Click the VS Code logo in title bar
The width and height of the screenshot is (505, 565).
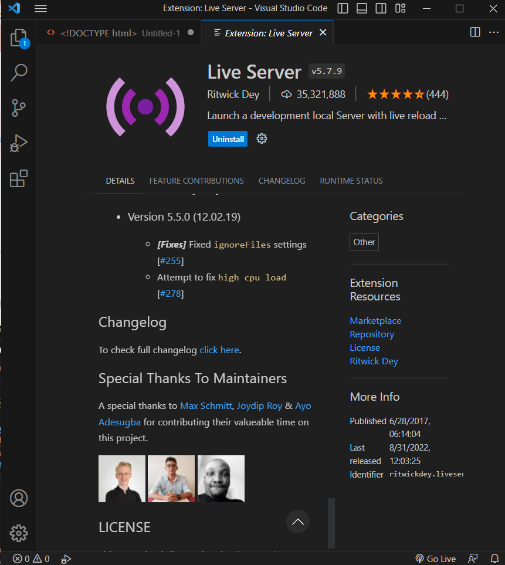click(14, 8)
